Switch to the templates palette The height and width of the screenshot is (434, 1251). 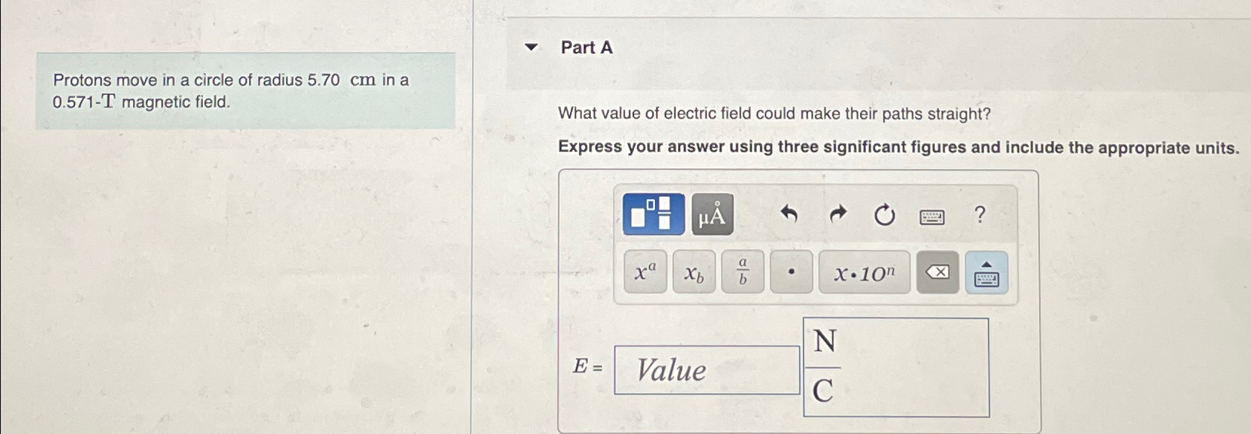tap(654, 215)
